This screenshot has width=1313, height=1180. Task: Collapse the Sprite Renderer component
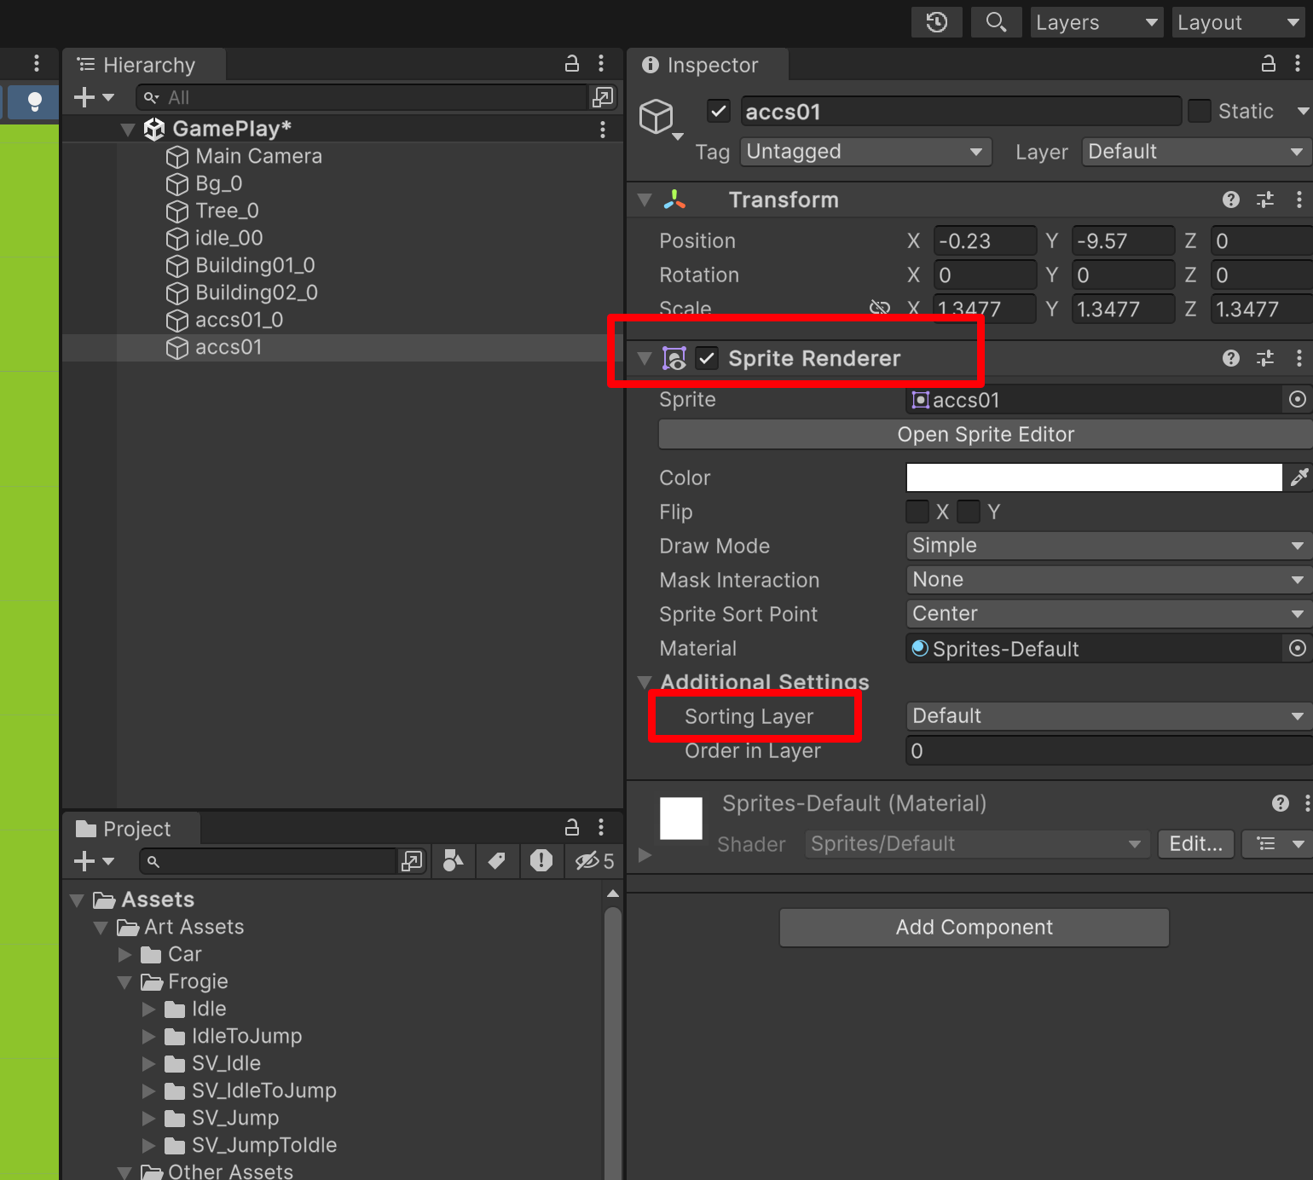[x=645, y=359]
